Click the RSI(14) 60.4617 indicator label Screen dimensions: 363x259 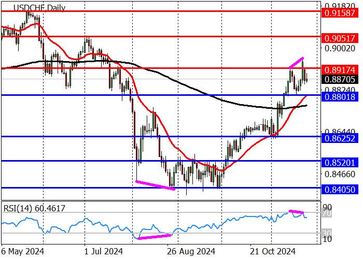pyautogui.click(x=34, y=208)
